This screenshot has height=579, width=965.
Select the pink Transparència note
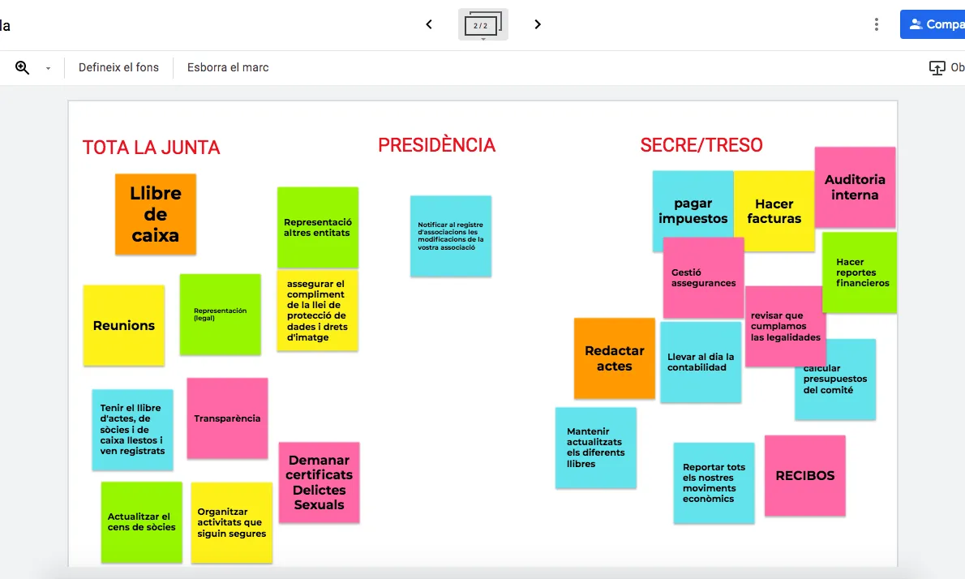[x=227, y=418]
